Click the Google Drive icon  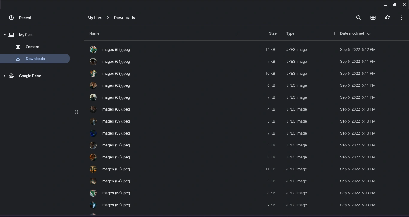(11, 76)
